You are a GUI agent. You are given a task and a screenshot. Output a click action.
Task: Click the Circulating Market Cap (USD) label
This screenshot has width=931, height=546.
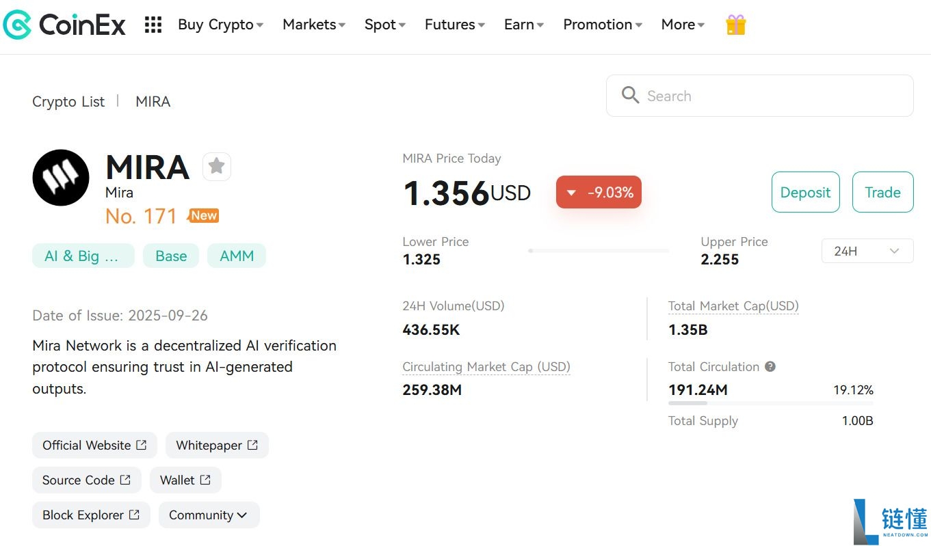click(x=486, y=367)
